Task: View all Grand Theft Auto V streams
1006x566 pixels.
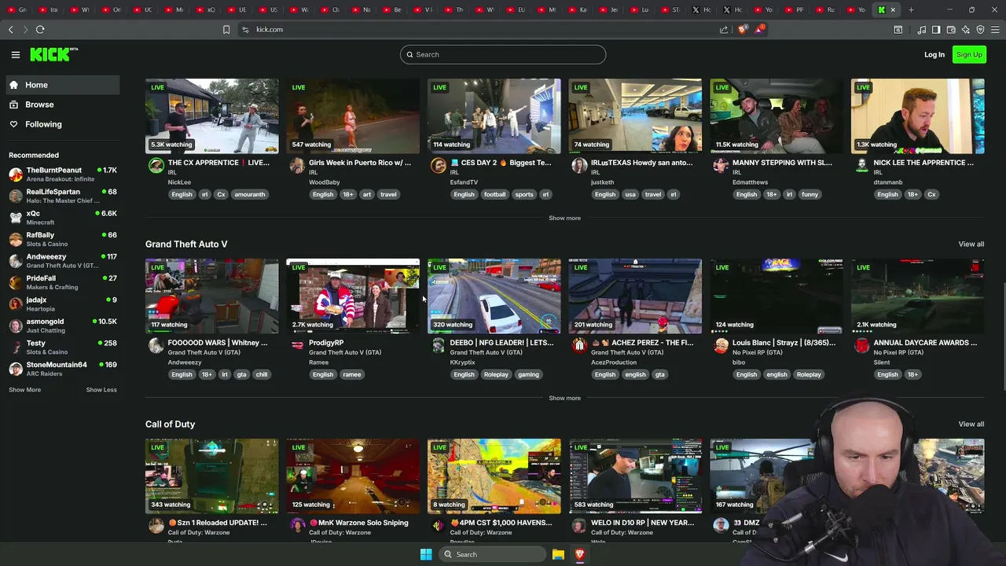Action: (x=971, y=244)
